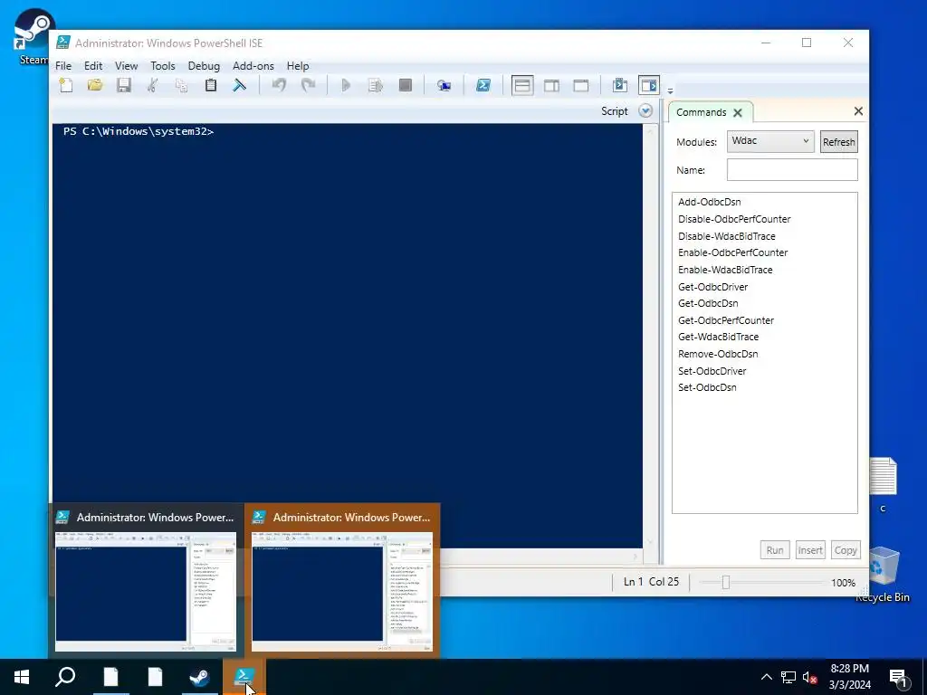Expand the toolbar overflow options arrow
927x695 pixels.
tap(670, 91)
